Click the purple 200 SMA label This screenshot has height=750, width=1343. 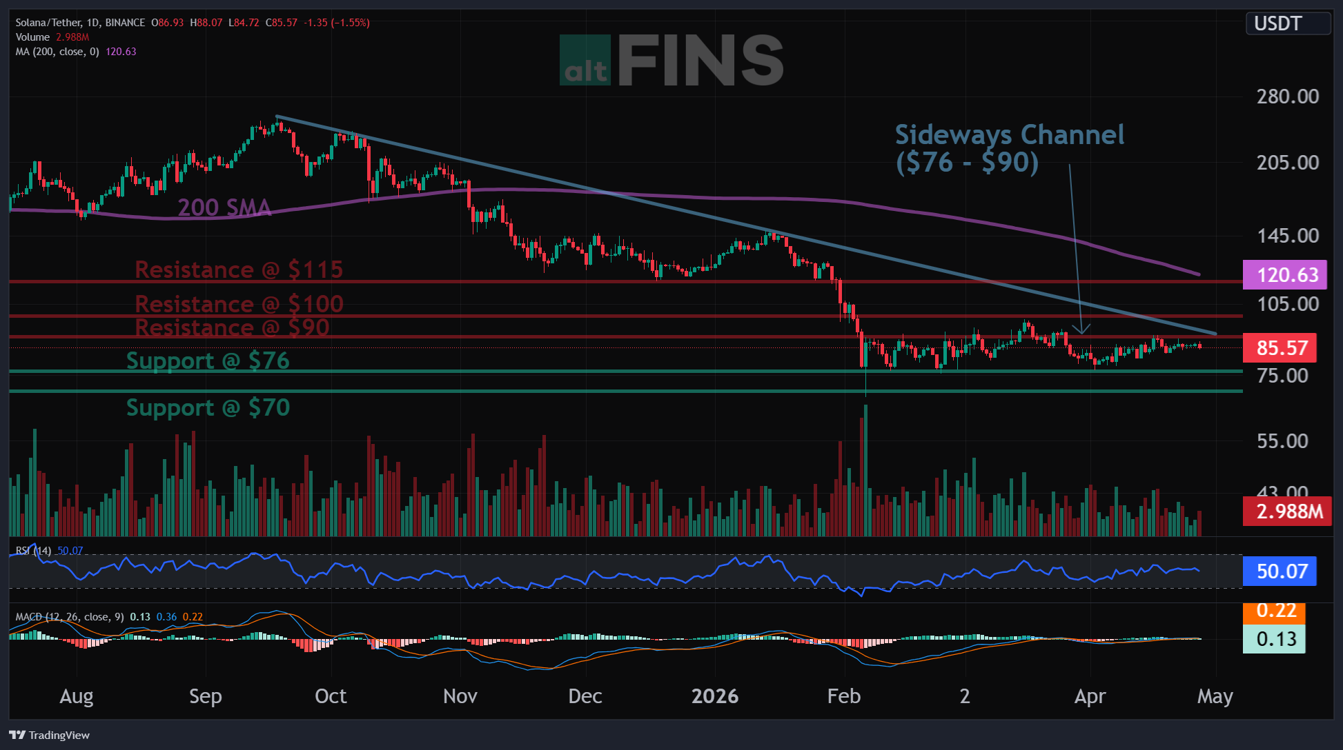[224, 207]
